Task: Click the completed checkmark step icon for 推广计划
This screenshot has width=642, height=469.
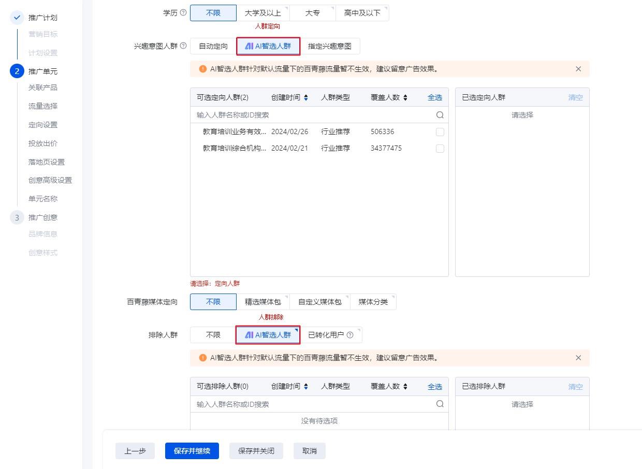Action: coord(17,18)
